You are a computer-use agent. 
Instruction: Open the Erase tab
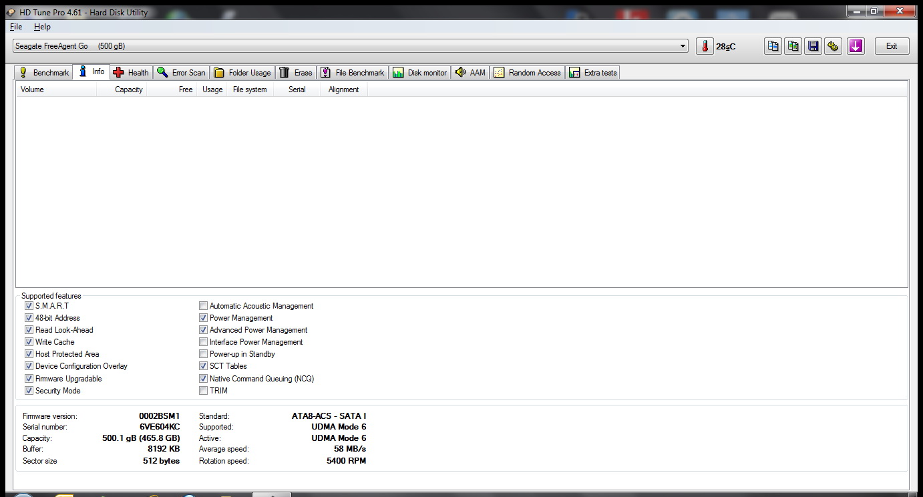[295, 73]
